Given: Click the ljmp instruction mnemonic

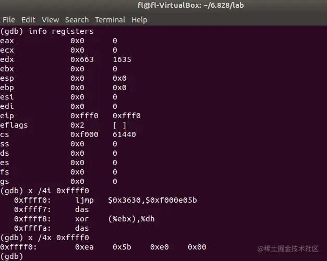Looking at the screenshot, I should point(84,201).
